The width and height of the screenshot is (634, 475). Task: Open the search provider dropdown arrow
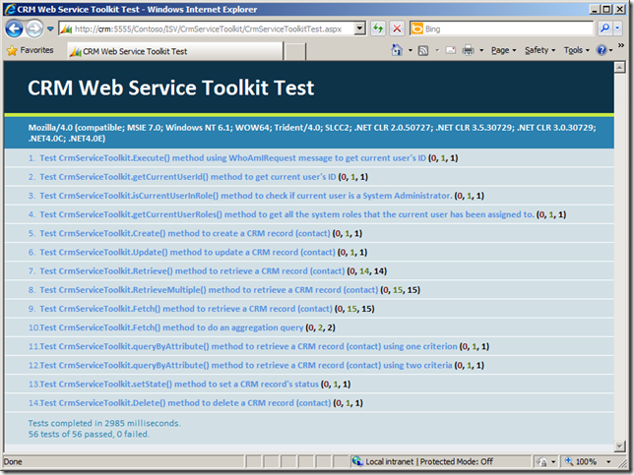(617, 29)
